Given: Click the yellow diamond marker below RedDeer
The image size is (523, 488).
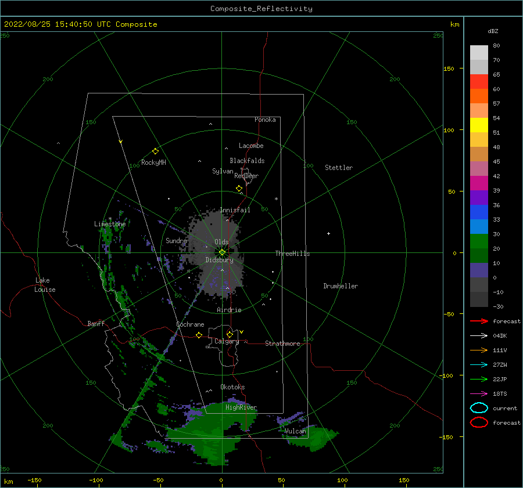Looking at the screenshot, I should [x=239, y=189].
